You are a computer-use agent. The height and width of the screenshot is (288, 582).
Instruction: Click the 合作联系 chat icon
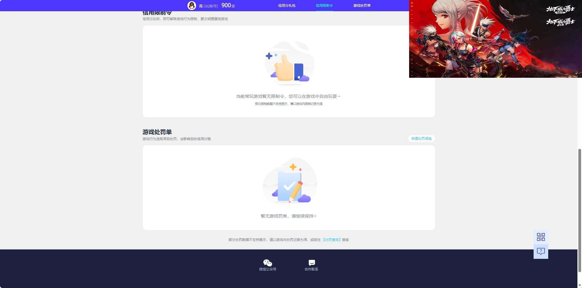(312, 262)
